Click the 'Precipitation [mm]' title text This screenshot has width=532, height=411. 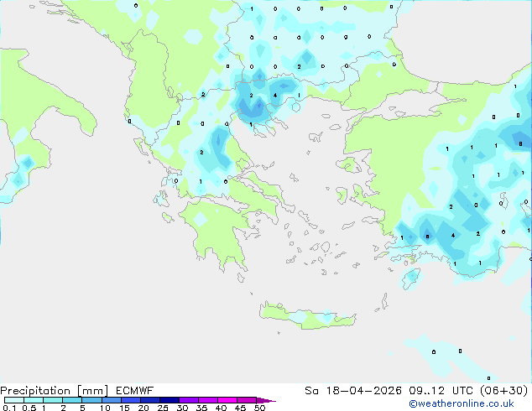pyautogui.click(x=55, y=391)
